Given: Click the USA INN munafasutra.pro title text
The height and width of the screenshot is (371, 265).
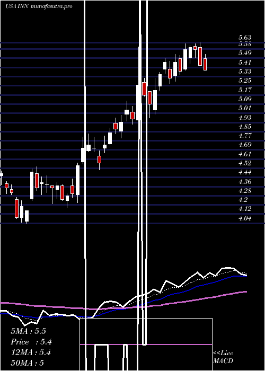Looking at the screenshot, I should [x=39, y=6].
